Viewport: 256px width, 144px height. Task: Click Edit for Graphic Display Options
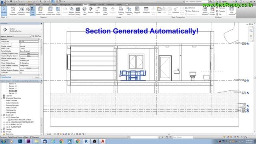coord(29,56)
